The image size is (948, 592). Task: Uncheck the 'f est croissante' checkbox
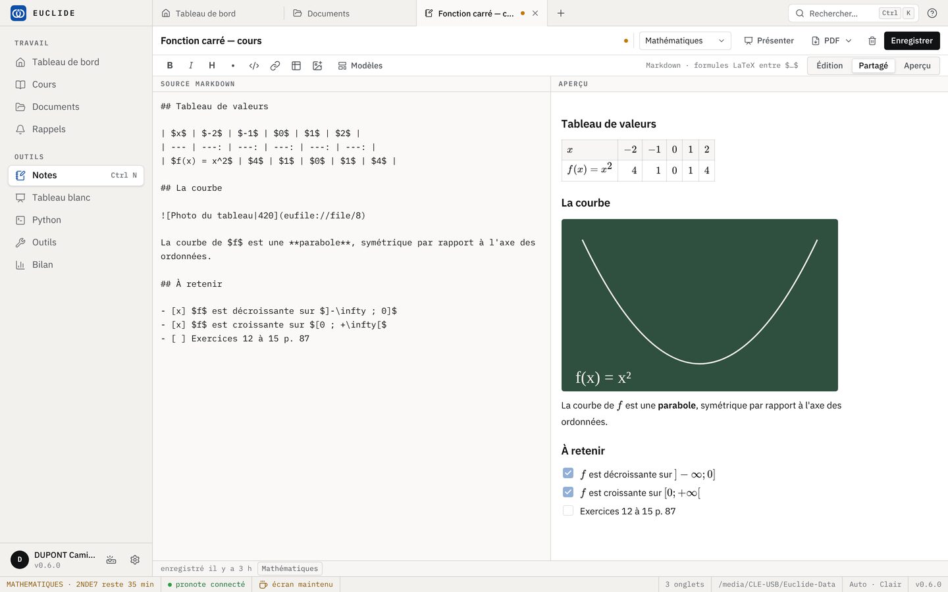point(568,491)
